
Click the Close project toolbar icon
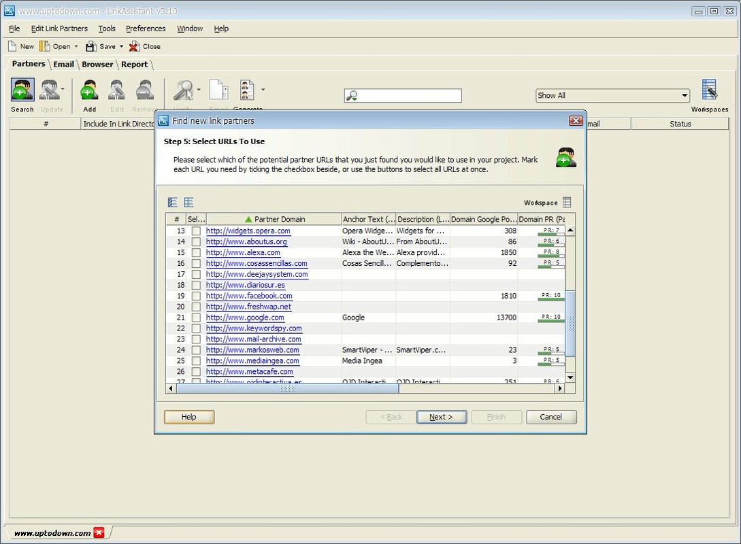134,46
